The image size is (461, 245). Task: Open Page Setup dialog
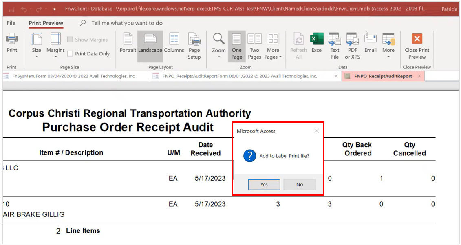point(194,46)
